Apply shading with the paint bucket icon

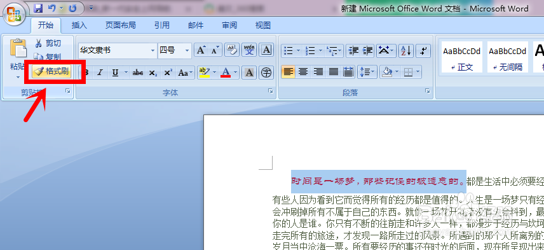coord(386,73)
